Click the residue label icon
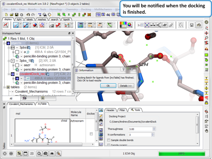 click(80, 25)
